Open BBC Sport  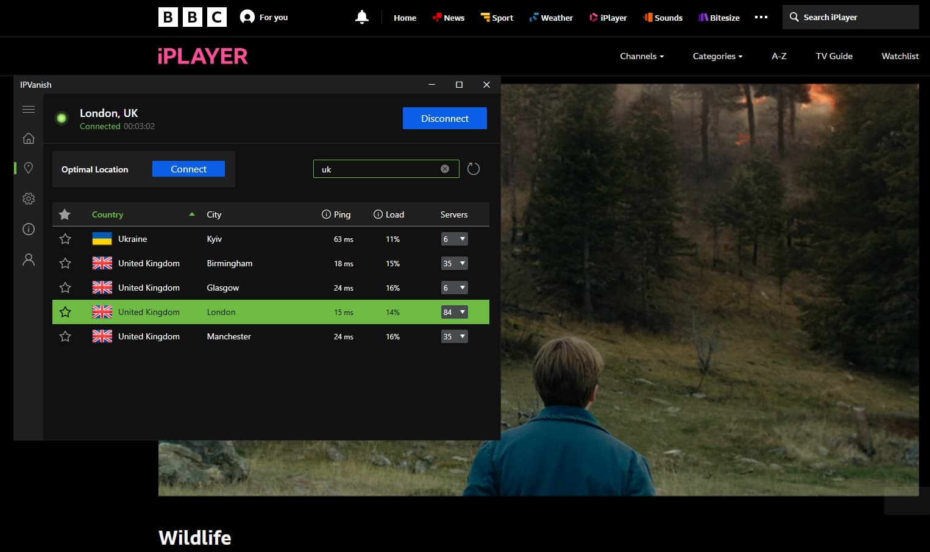497,18
